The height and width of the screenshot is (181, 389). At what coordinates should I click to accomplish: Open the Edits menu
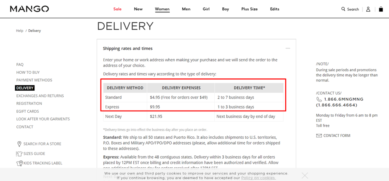pos(275,9)
